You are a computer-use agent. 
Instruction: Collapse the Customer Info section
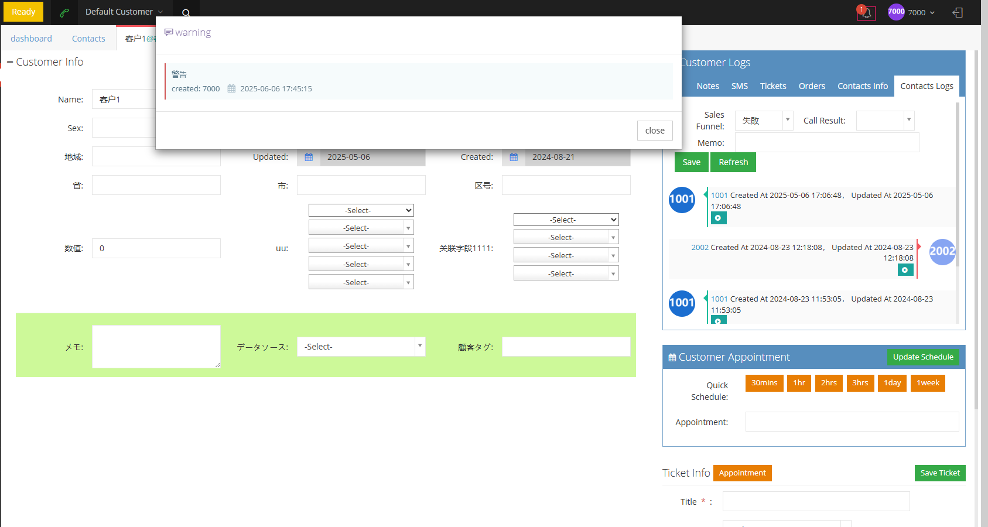(10, 62)
